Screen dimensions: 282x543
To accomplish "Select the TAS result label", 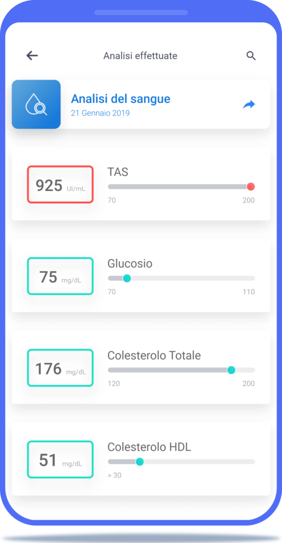I will point(118,172).
